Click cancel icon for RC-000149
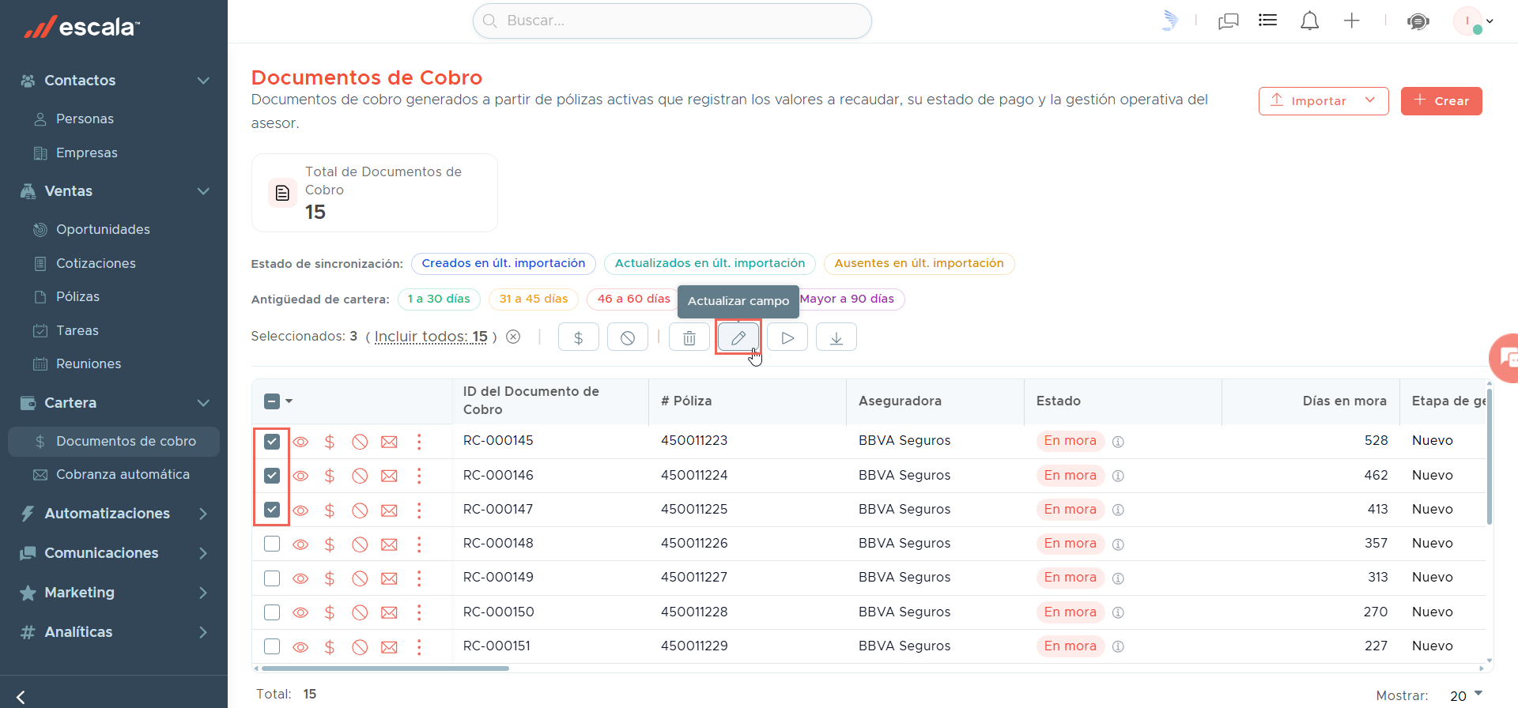 [360, 578]
